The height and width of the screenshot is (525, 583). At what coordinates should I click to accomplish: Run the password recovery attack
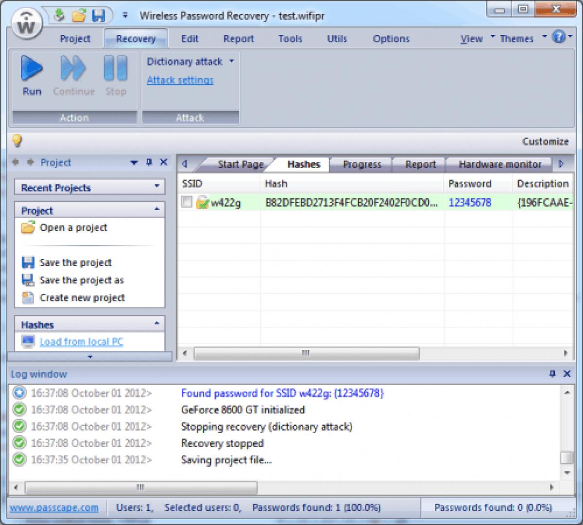[x=31, y=73]
